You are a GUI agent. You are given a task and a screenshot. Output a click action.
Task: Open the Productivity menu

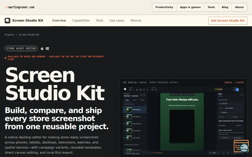point(164,7)
